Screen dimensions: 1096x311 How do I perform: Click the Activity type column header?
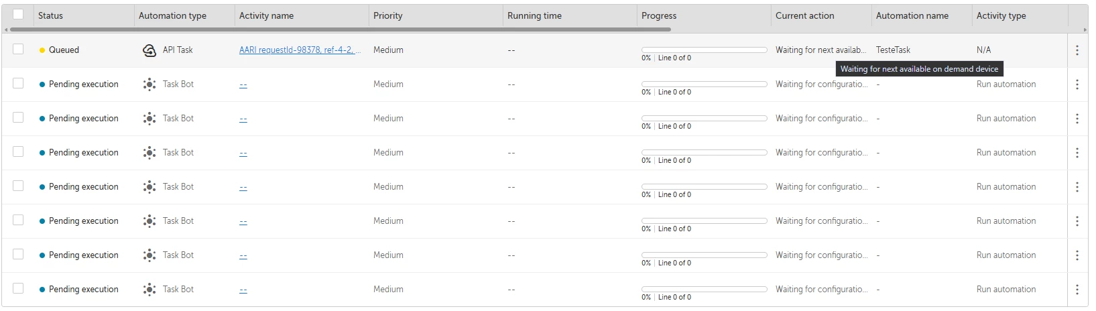(x=1001, y=15)
